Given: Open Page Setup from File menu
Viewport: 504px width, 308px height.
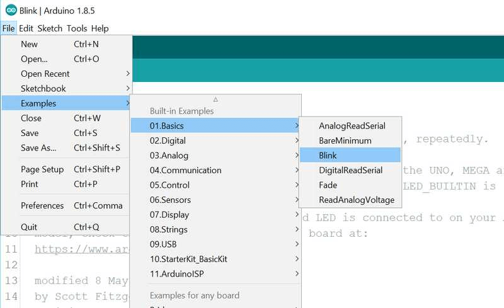Looking at the screenshot, I should click(66, 169).
